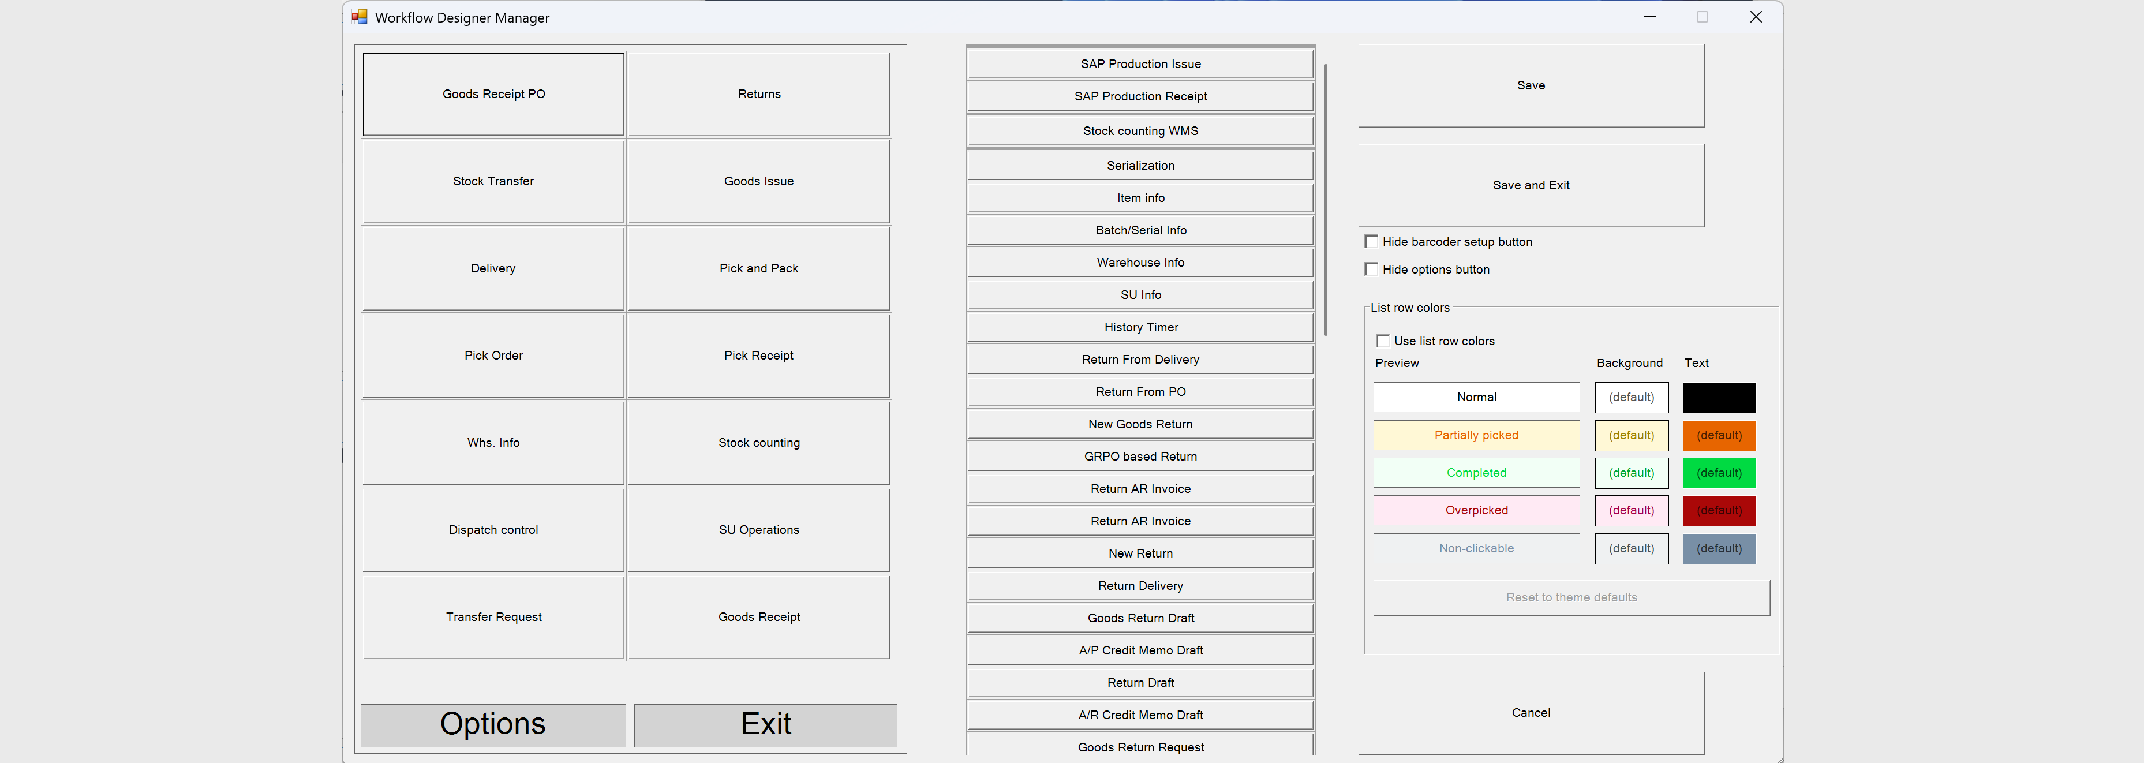Select Stock counting WMS in the list
This screenshot has height=763, width=2144.
[x=1140, y=132]
